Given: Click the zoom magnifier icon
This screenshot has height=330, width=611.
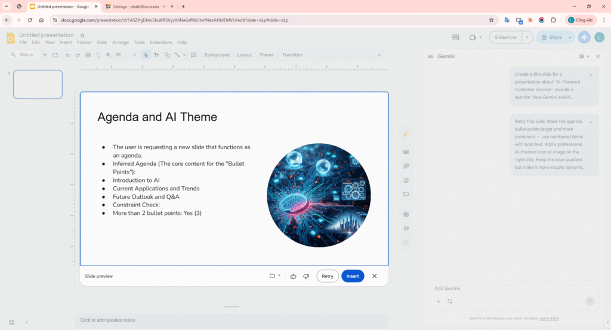Looking at the screenshot, I should (x=109, y=55).
